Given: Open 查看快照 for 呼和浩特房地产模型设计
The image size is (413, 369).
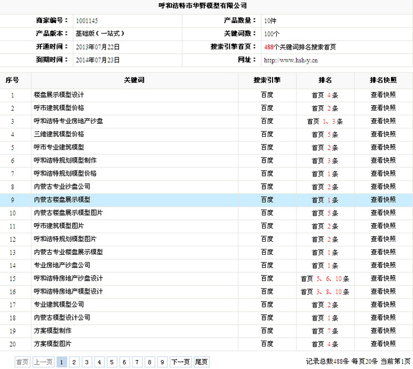Looking at the screenshot, I should tap(383, 292).
